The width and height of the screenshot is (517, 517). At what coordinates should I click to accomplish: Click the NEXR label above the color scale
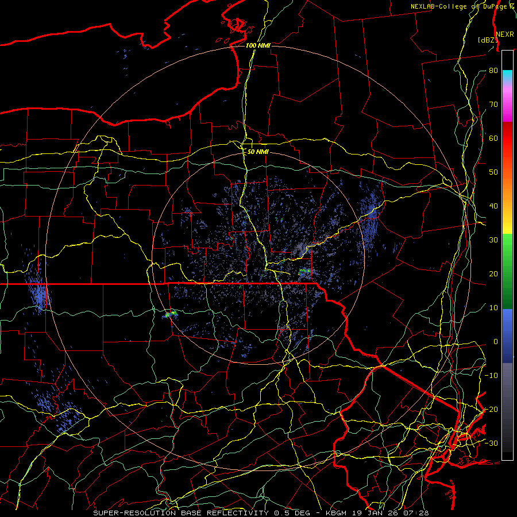[x=505, y=34]
